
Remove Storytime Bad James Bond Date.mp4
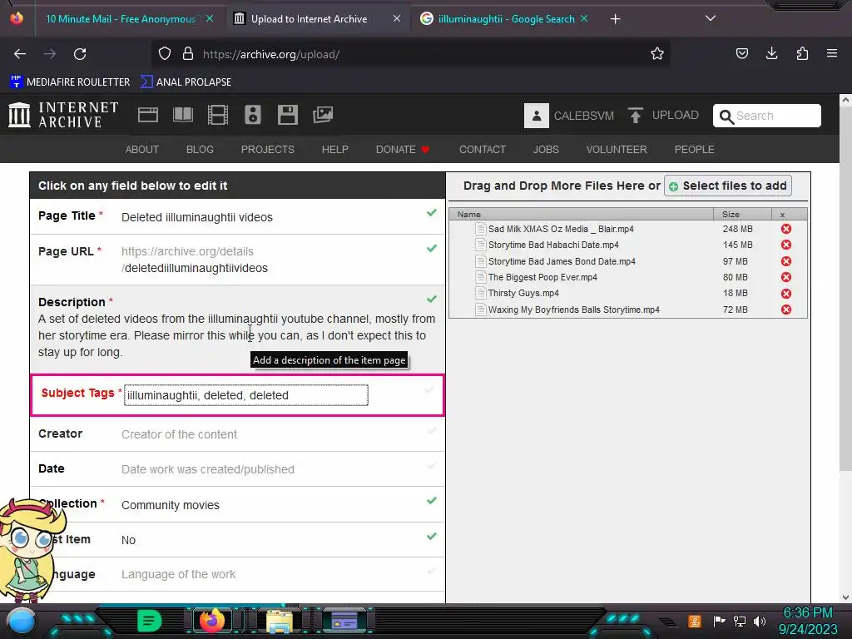click(785, 261)
